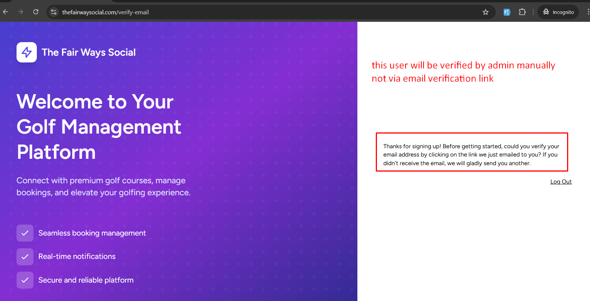Click the address bar URL
Image resolution: width=590 pixels, height=301 pixels.
(x=106, y=12)
